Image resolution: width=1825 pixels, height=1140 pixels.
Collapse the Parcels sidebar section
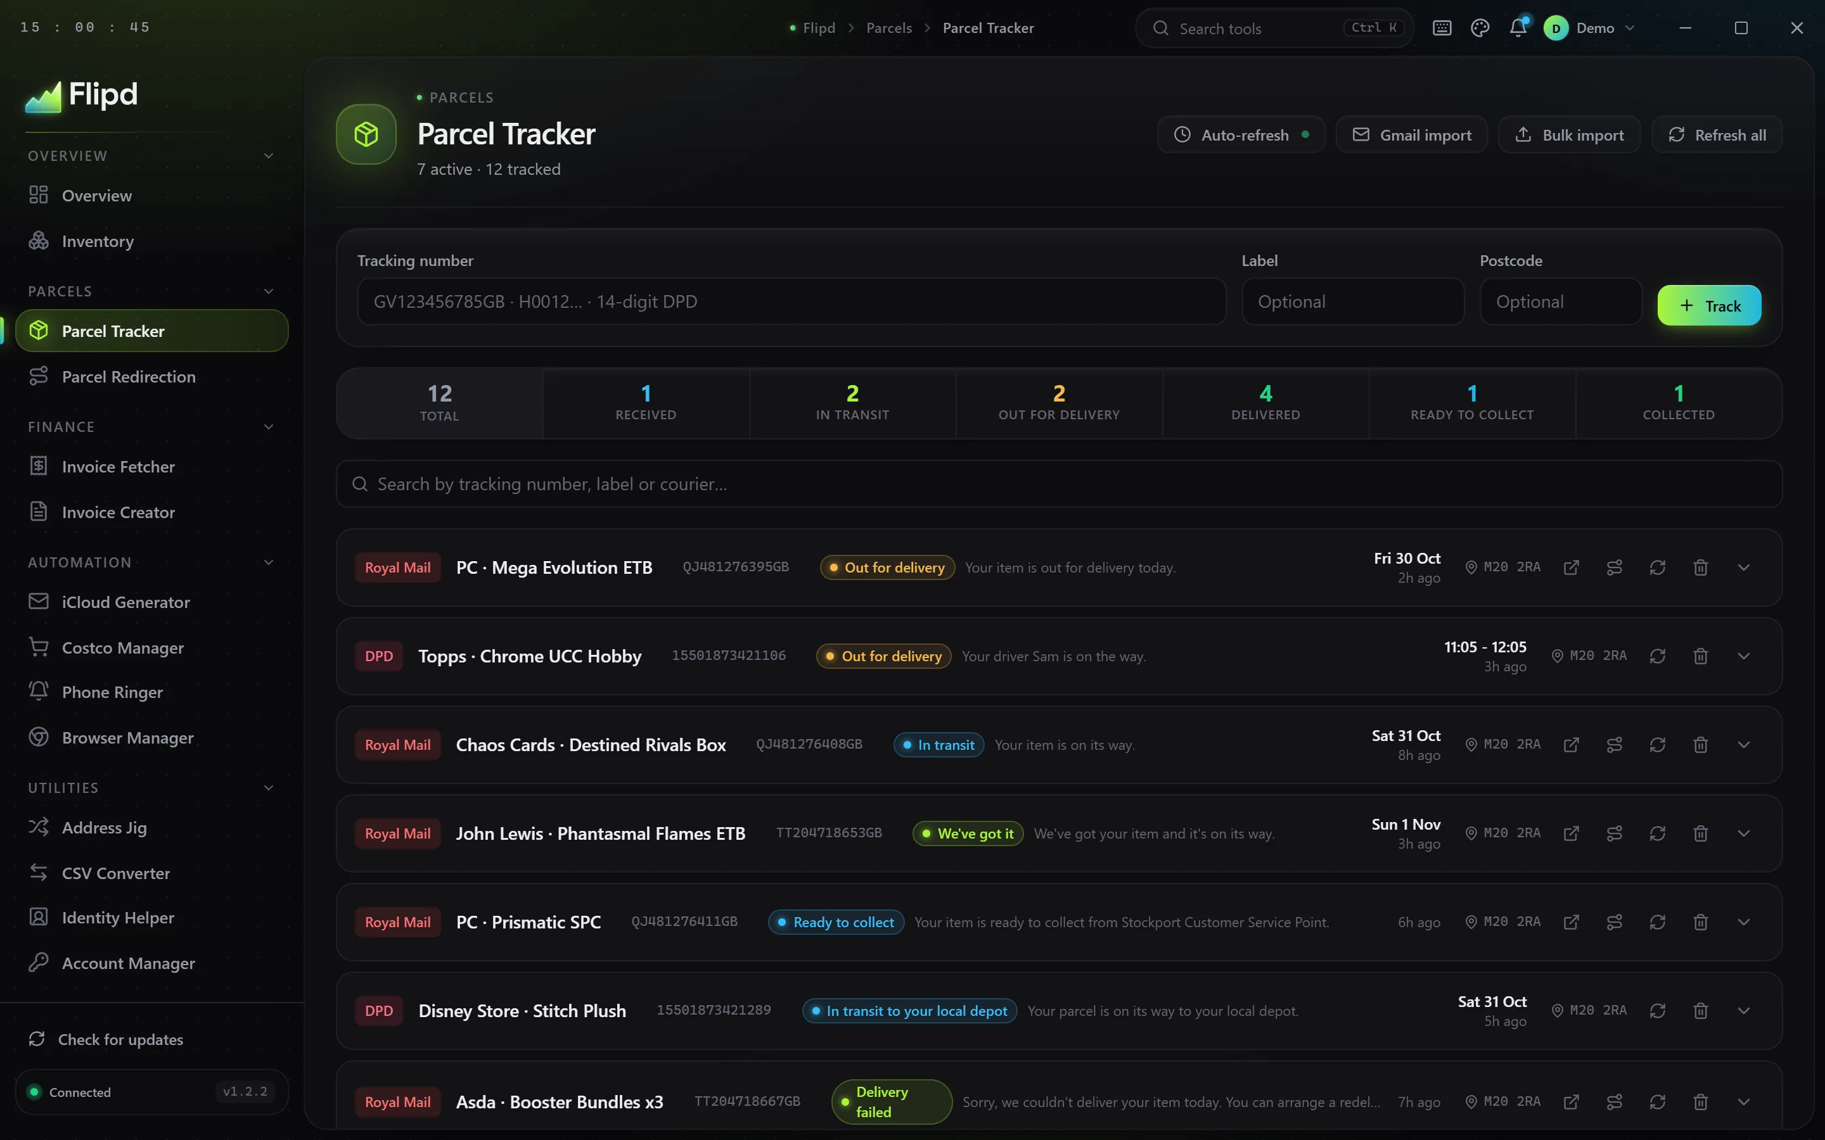(269, 292)
